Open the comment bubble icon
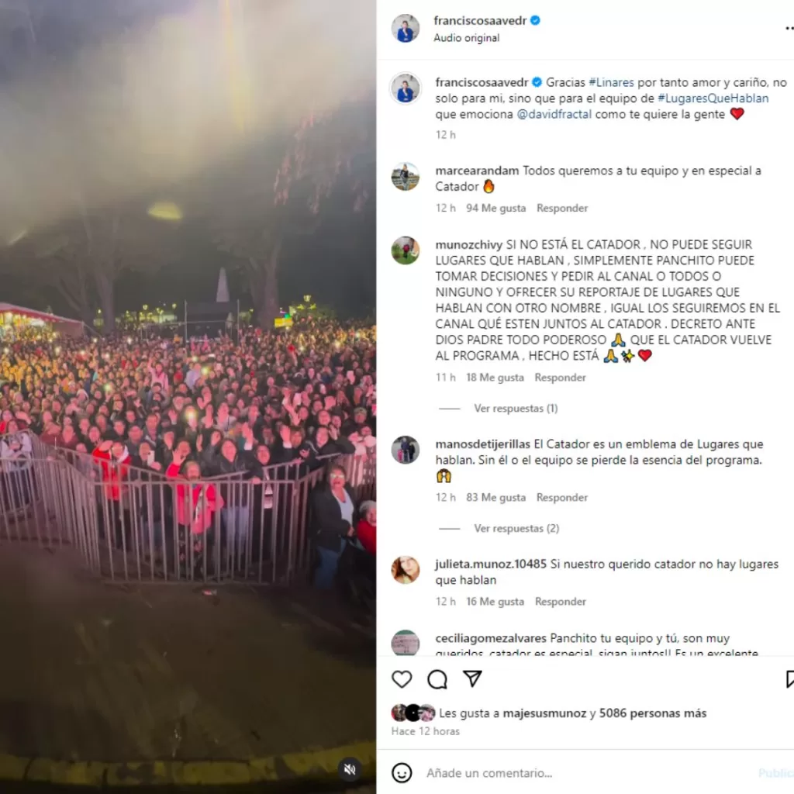Image resolution: width=794 pixels, height=794 pixels. tap(437, 679)
